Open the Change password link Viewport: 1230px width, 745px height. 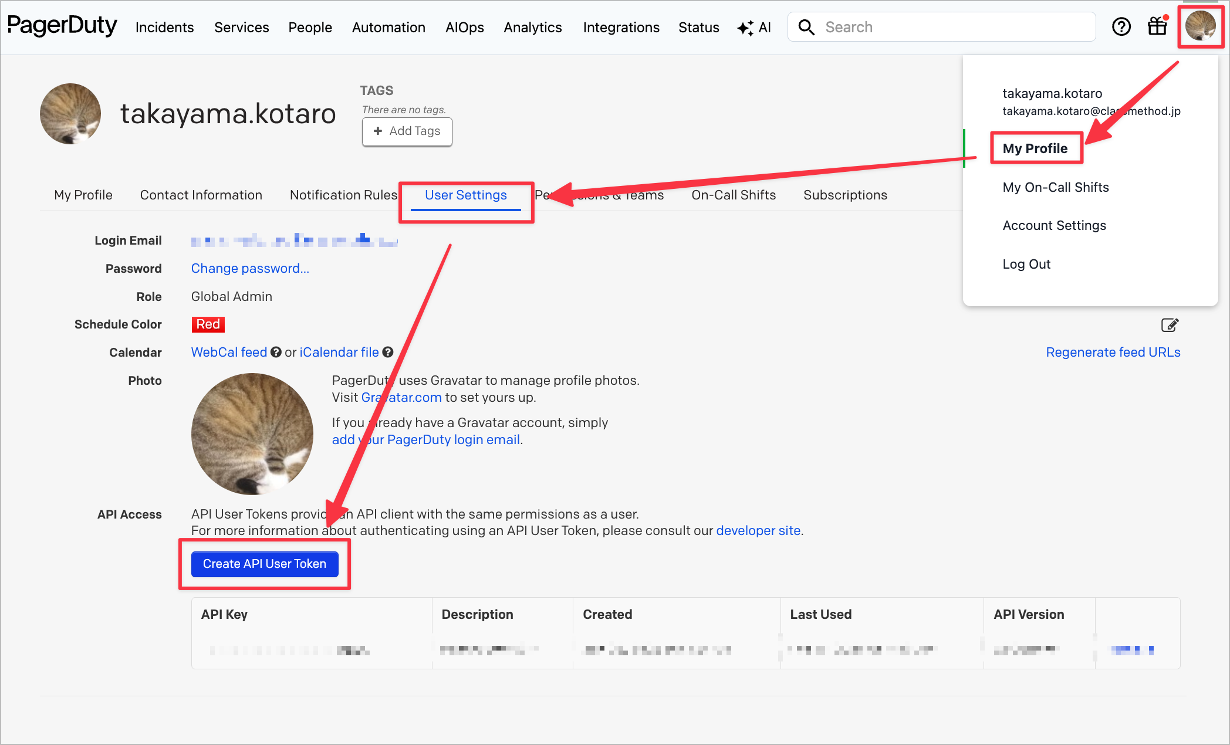tap(250, 268)
